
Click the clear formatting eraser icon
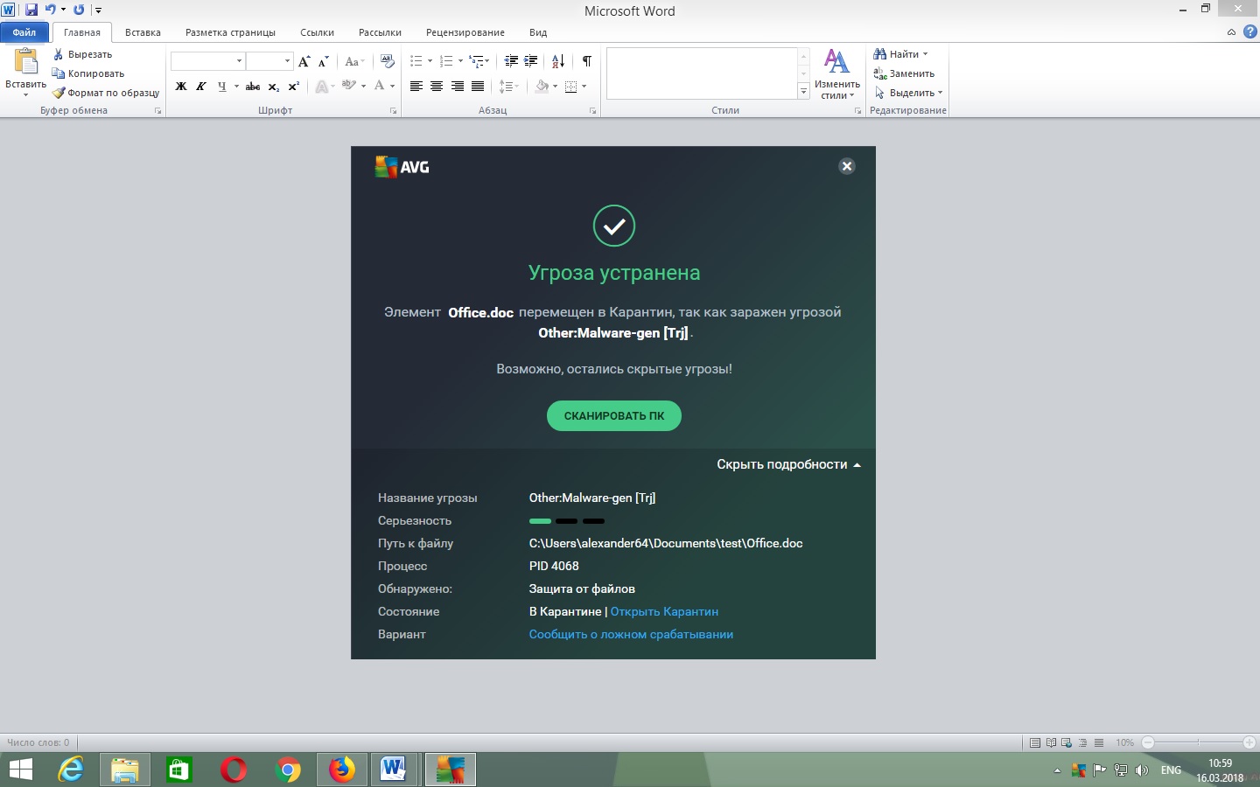(x=388, y=61)
